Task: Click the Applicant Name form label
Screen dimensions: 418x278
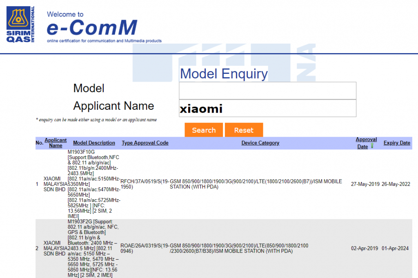Action: tap(113, 106)
